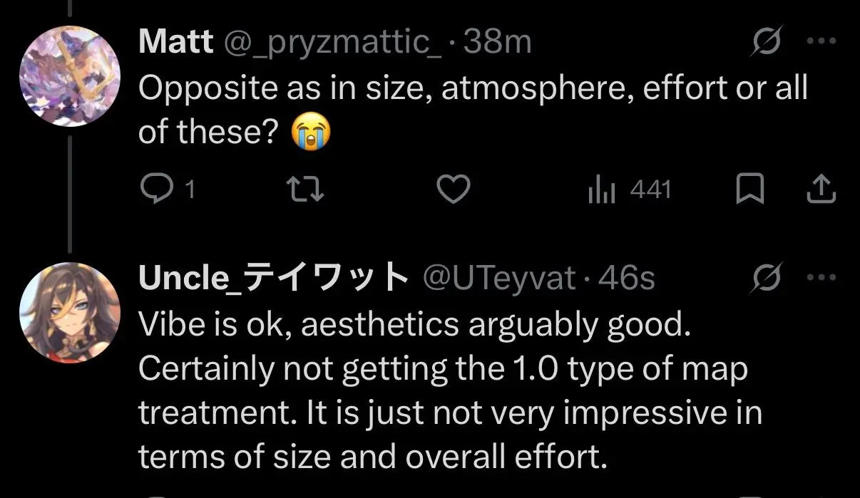This screenshot has width=860, height=498.
Task: Open the 46s timestamp permalink
Action: pos(626,279)
